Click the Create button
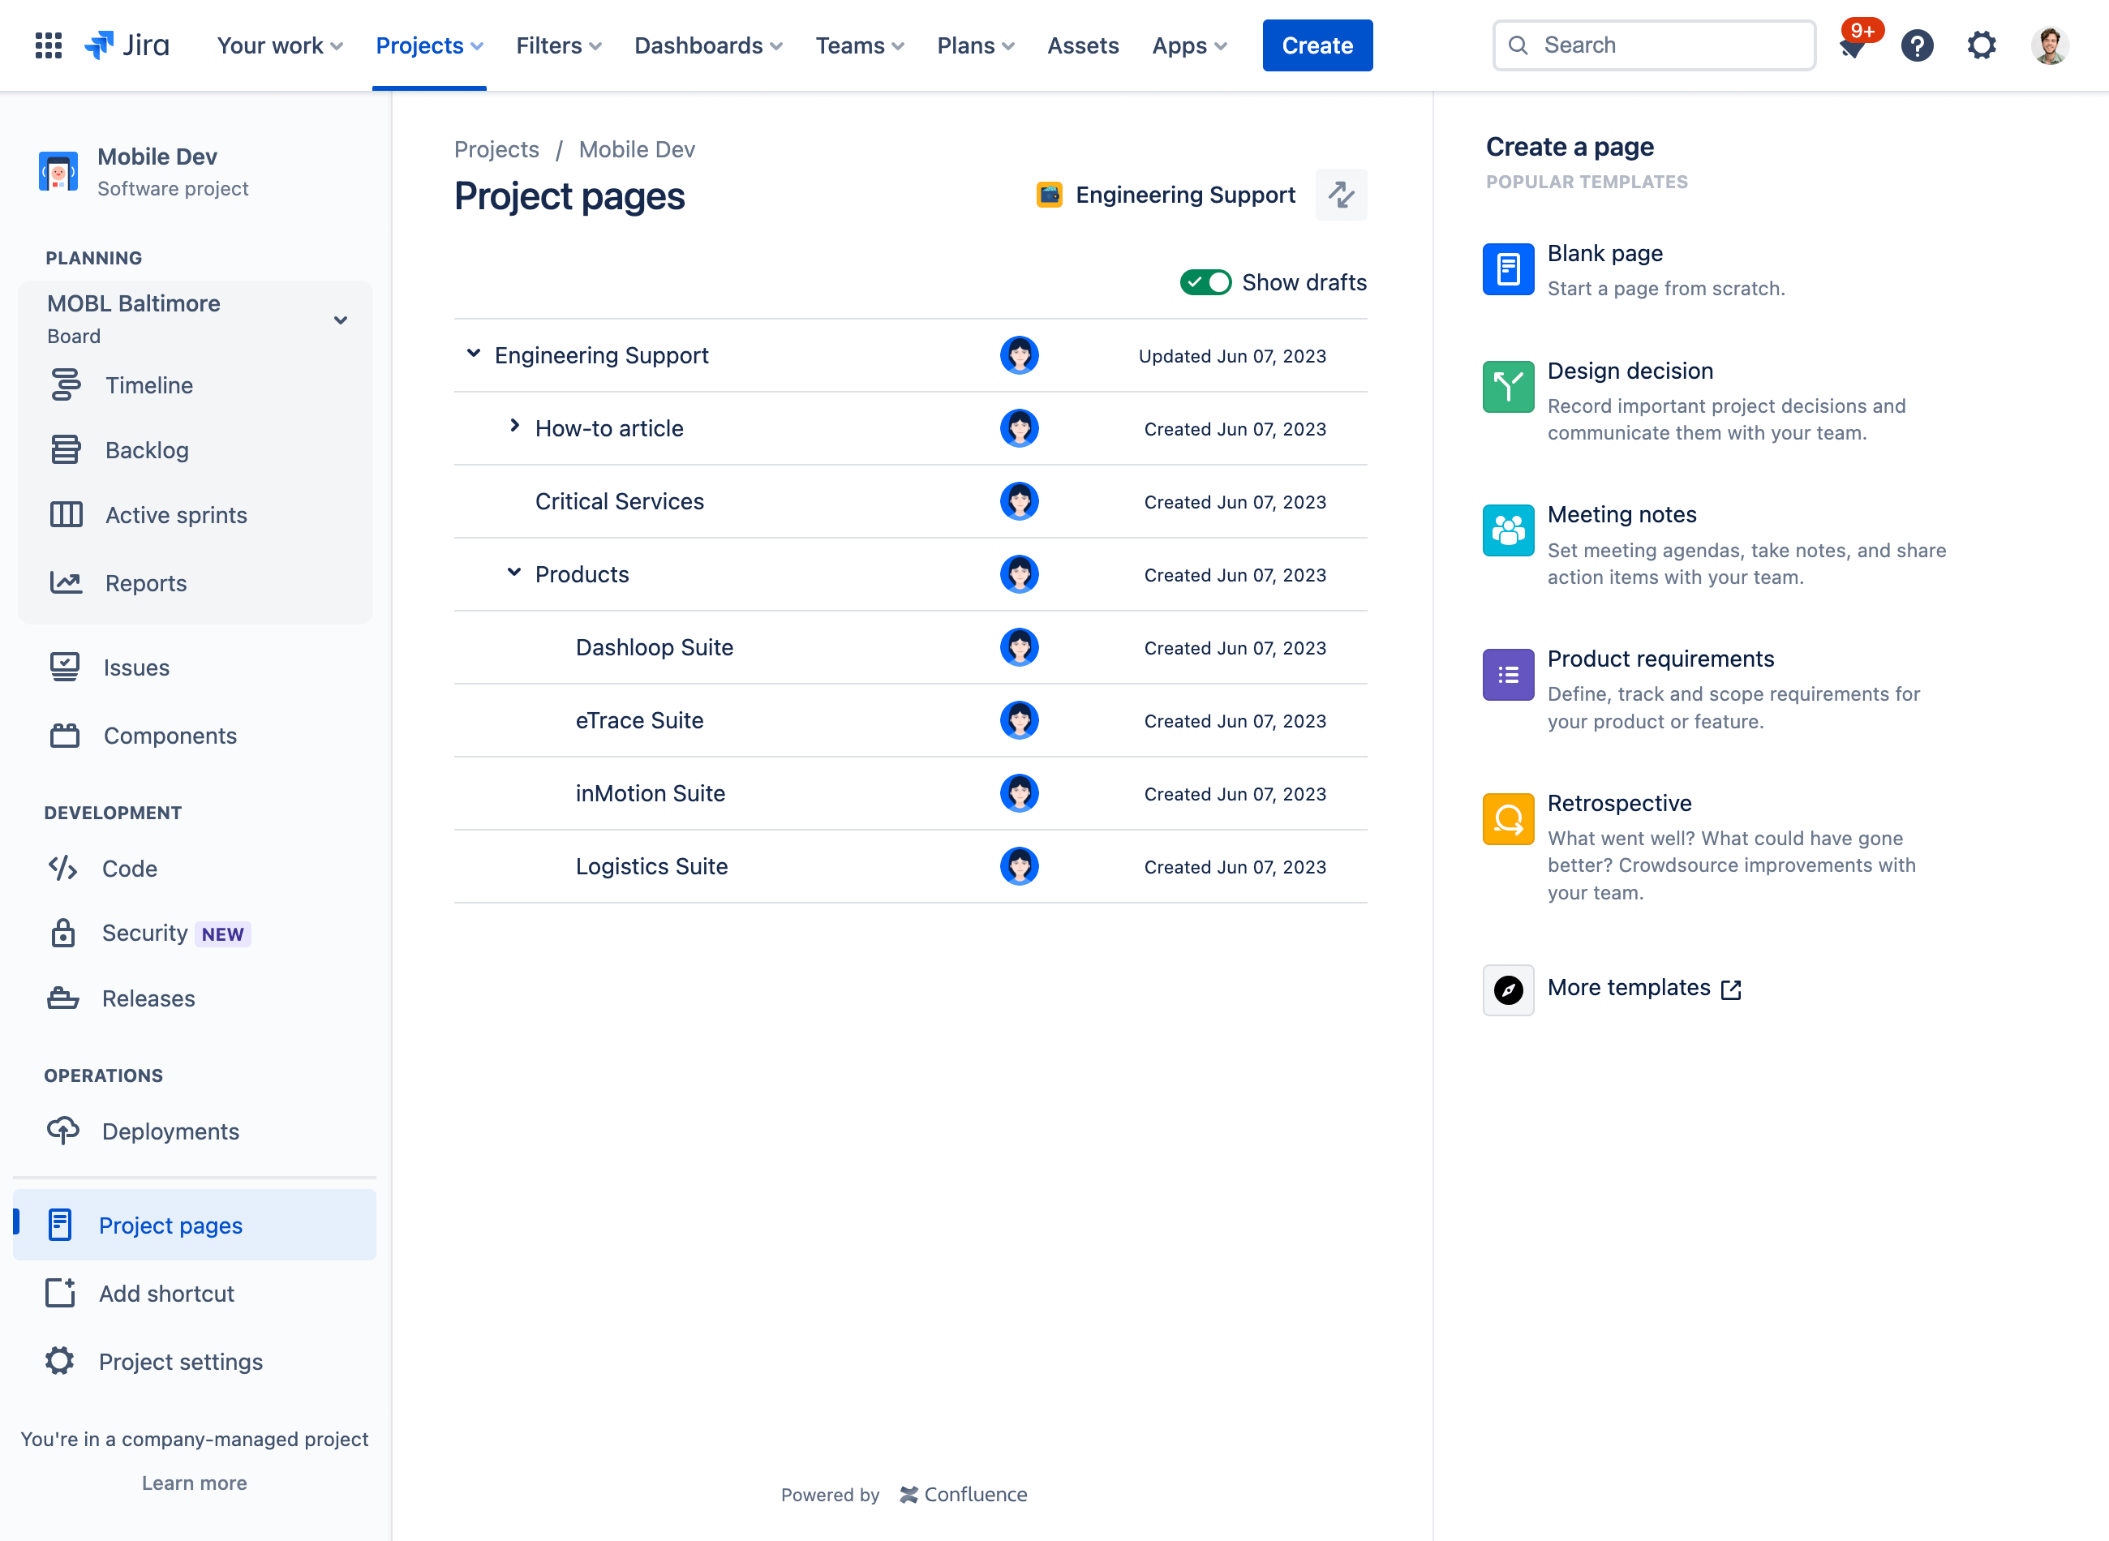The height and width of the screenshot is (1541, 2109). 1317,45
